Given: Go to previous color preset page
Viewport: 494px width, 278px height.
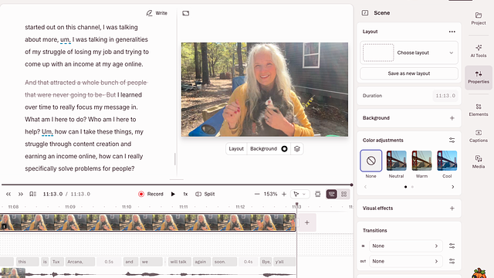Looking at the screenshot, I should click(365, 187).
